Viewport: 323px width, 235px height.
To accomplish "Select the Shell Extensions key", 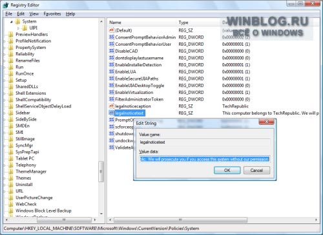I will coord(31,93).
